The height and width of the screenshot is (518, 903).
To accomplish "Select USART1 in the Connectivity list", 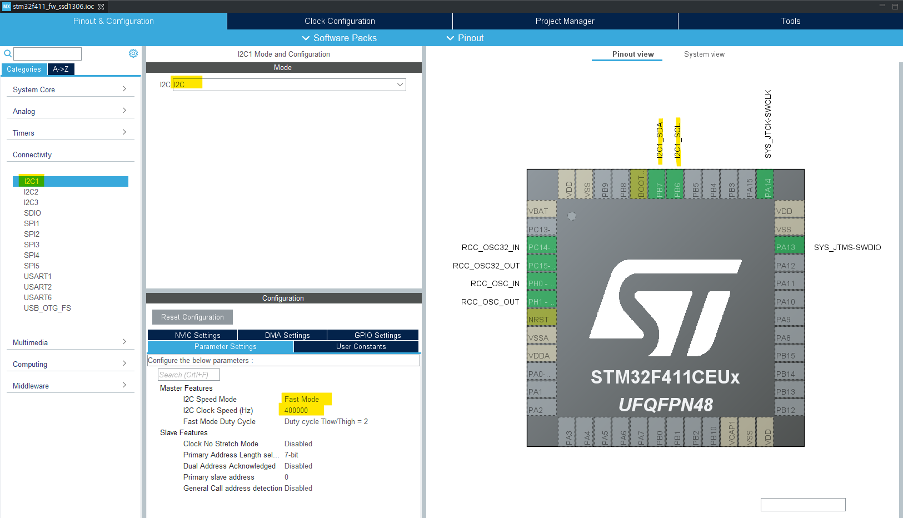I will pos(38,276).
